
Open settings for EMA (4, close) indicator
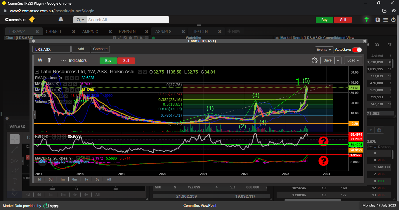click(72, 78)
